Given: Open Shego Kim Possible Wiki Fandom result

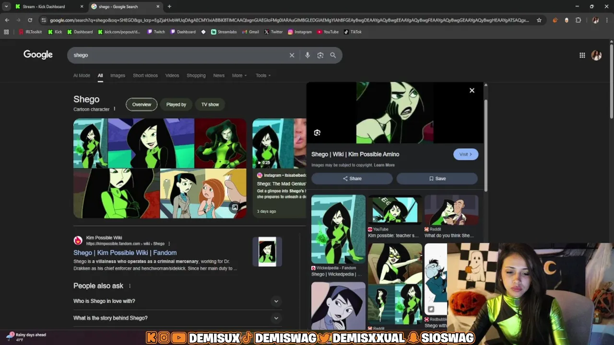Looking at the screenshot, I should (x=125, y=253).
